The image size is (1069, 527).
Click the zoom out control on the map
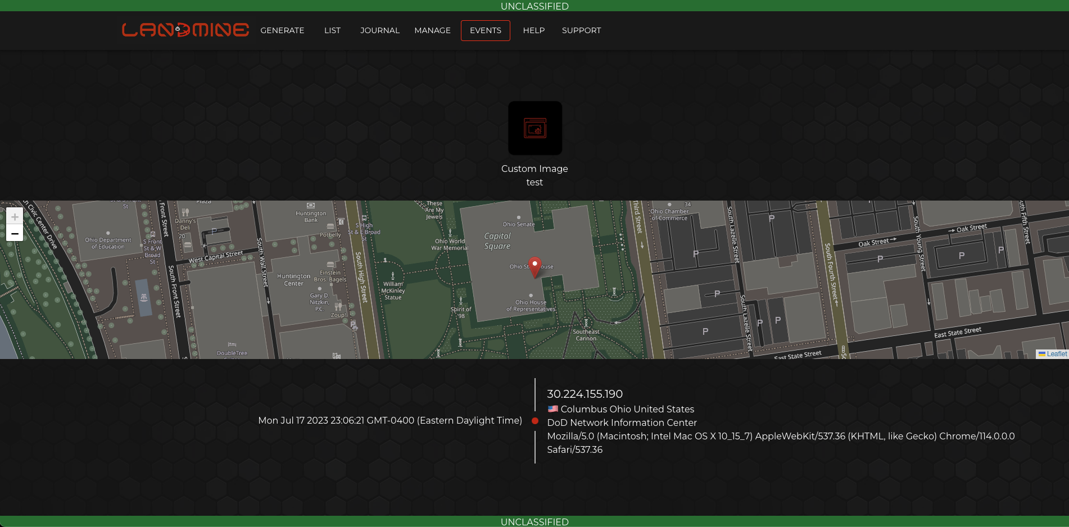[15, 233]
